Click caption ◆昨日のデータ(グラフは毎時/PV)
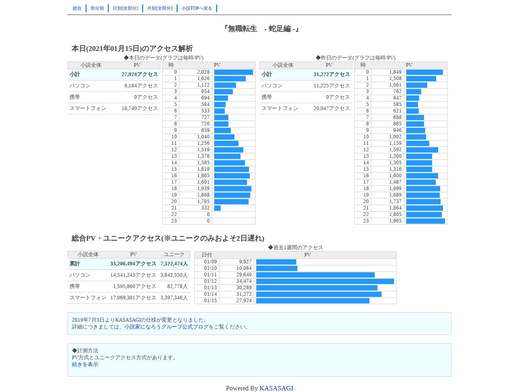This screenshot has width=519, height=392. pos(356,58)
